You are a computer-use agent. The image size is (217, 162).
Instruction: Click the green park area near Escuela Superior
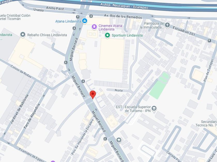click(x=160, y=85)
